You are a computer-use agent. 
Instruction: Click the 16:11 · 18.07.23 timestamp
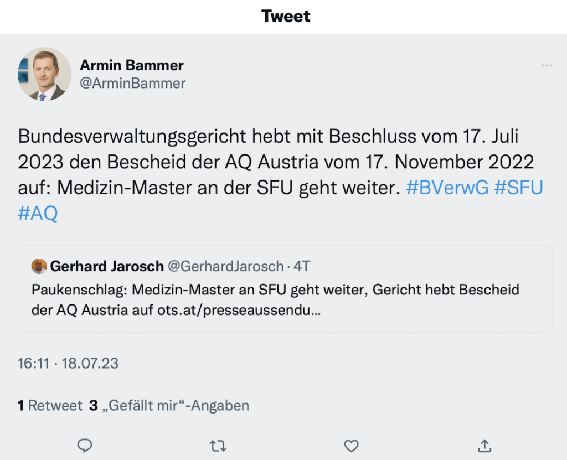pyautogui.click(x=68, y=364)
